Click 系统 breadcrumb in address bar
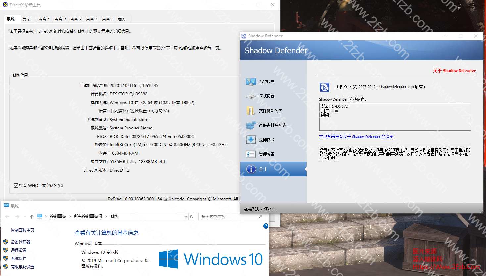 tap(114, 216)
